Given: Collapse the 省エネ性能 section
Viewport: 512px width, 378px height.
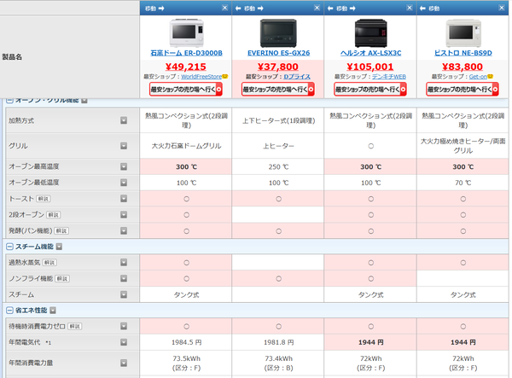Looking at the screenshot, I should point(9,311).
